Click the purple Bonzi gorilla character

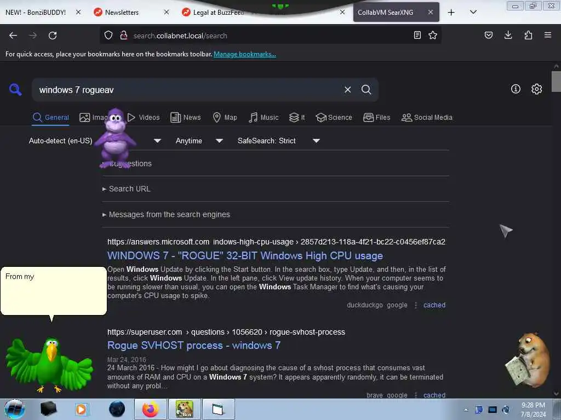(x=115, y=138)
